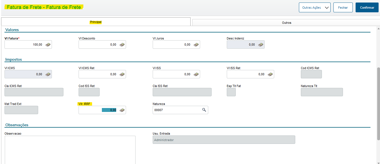Click calculator icon in Desc Indeniz
Image resolution: width=380 pixels, height=164 pixels.
coord(261,45)
